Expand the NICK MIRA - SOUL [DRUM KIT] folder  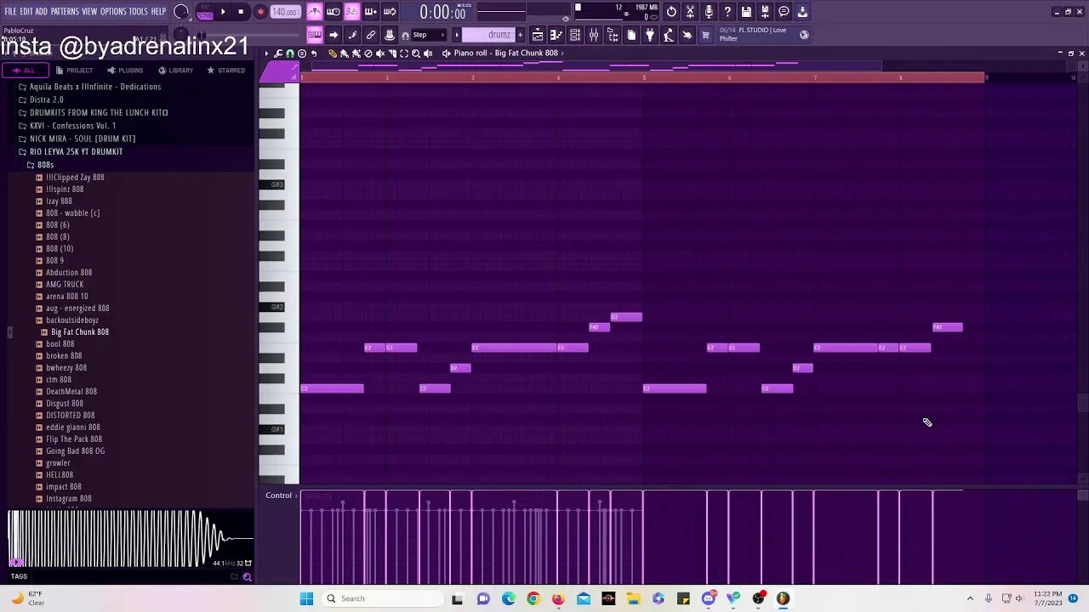tap(78, 139)
